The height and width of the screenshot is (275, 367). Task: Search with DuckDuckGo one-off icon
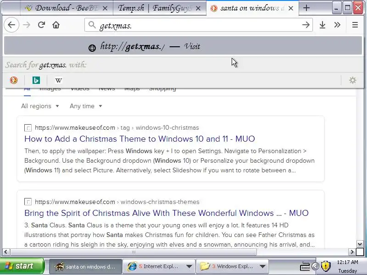pos(14,80)
